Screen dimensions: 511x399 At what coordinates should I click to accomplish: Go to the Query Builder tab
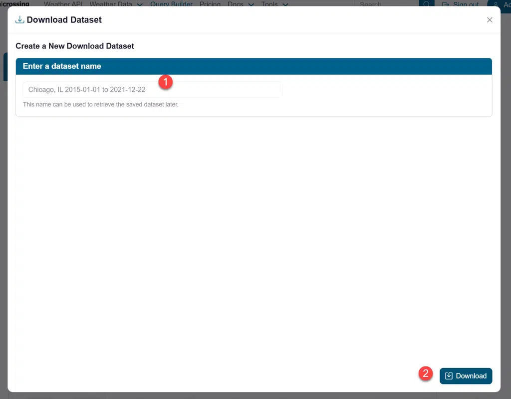coord(172,4)
